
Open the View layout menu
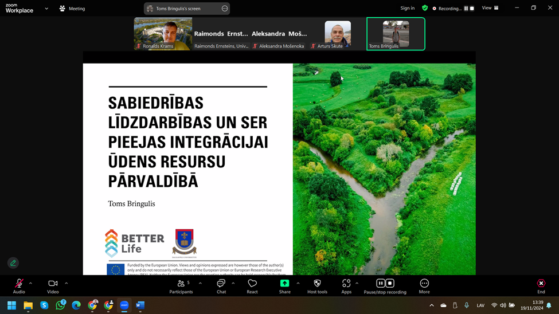490,8
